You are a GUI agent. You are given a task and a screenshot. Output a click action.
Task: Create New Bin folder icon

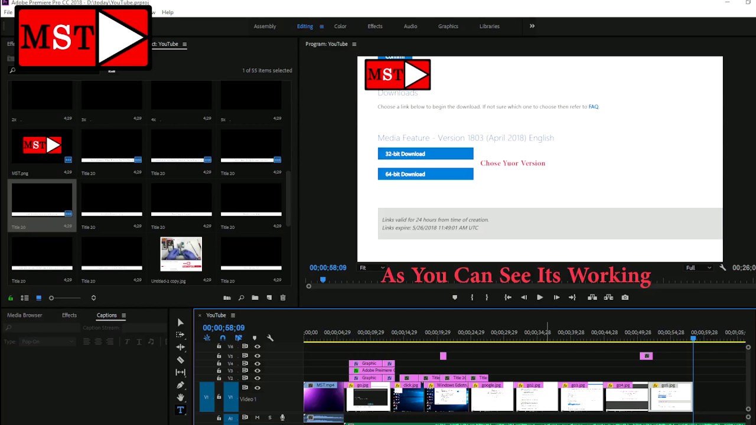255,298
